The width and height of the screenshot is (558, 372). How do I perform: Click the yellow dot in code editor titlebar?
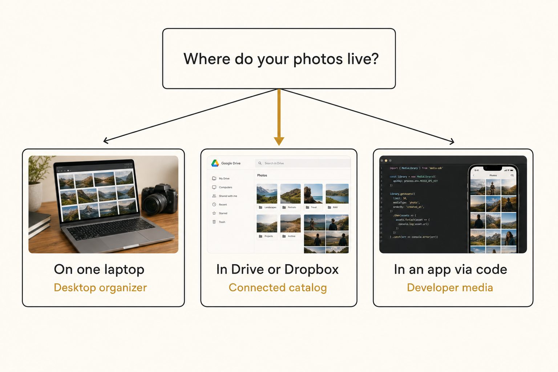point(386,161)
